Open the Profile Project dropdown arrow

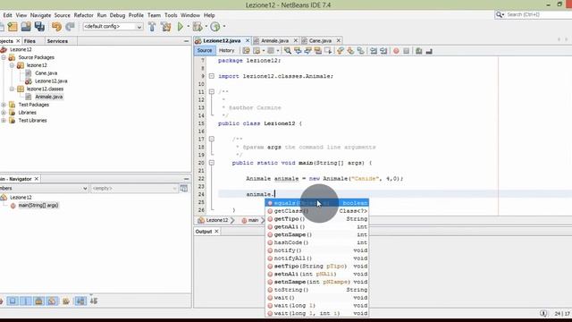224,26
